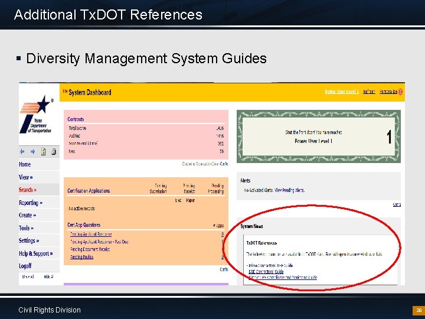Screen dimensions: 425x319
Task: Click the System News heading
Action: (x=251, y=226)
